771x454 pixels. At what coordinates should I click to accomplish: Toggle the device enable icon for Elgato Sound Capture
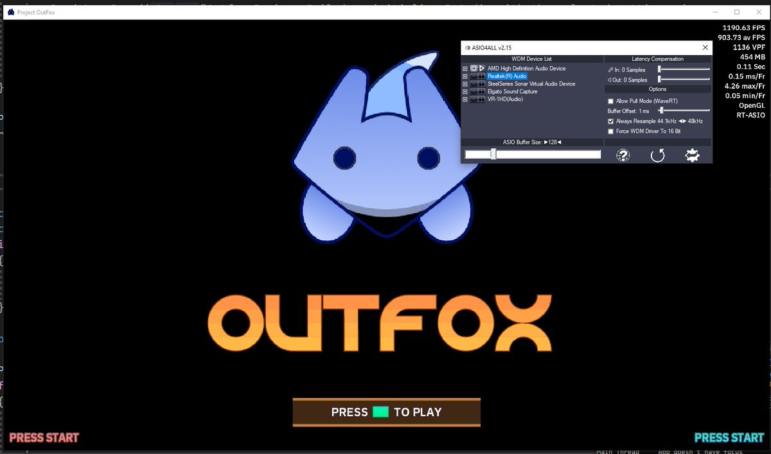pos(474,91)
